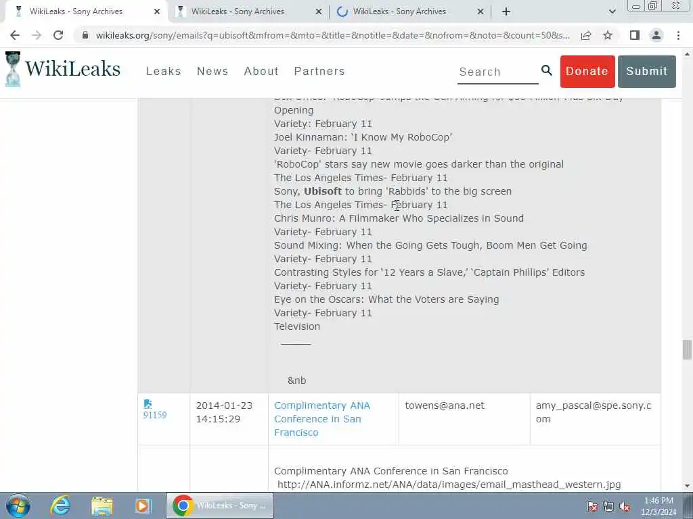Open the Windows Start menu
Image resolution: width=693 pixels, height=519 pixels.
pyautogui.click(x=18, y=505)
